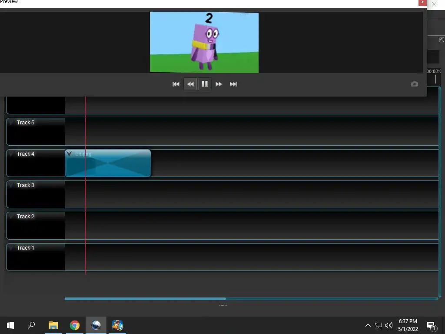This screenshot has width=445, height=334.
Task: Open the volume tray icon
Action: click(x=389, y=325)
